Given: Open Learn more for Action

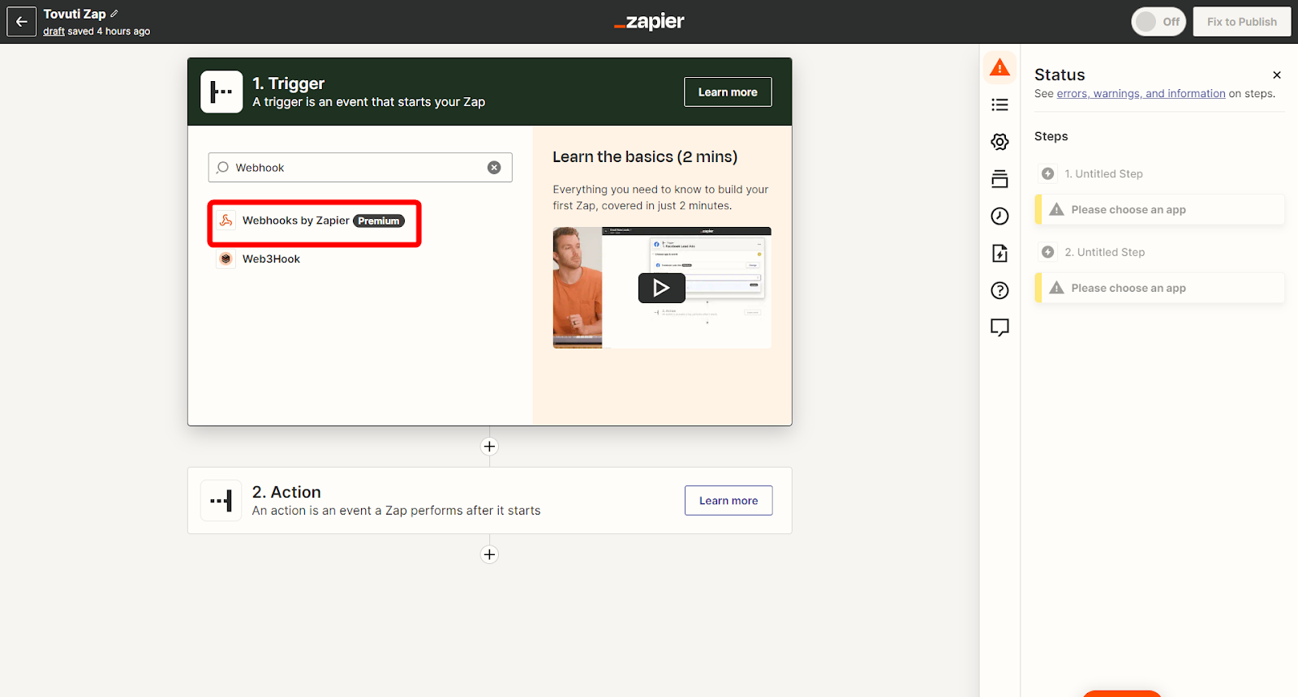Looking at the screenshot, I should pos(729,501).
